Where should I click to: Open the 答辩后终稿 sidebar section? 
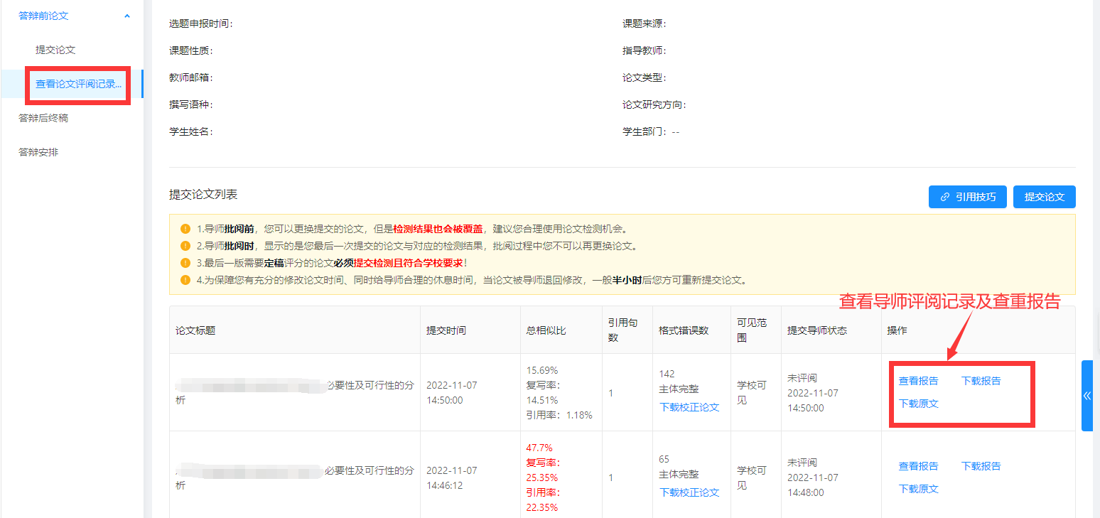pyautogui.click(x=43, y=118)
